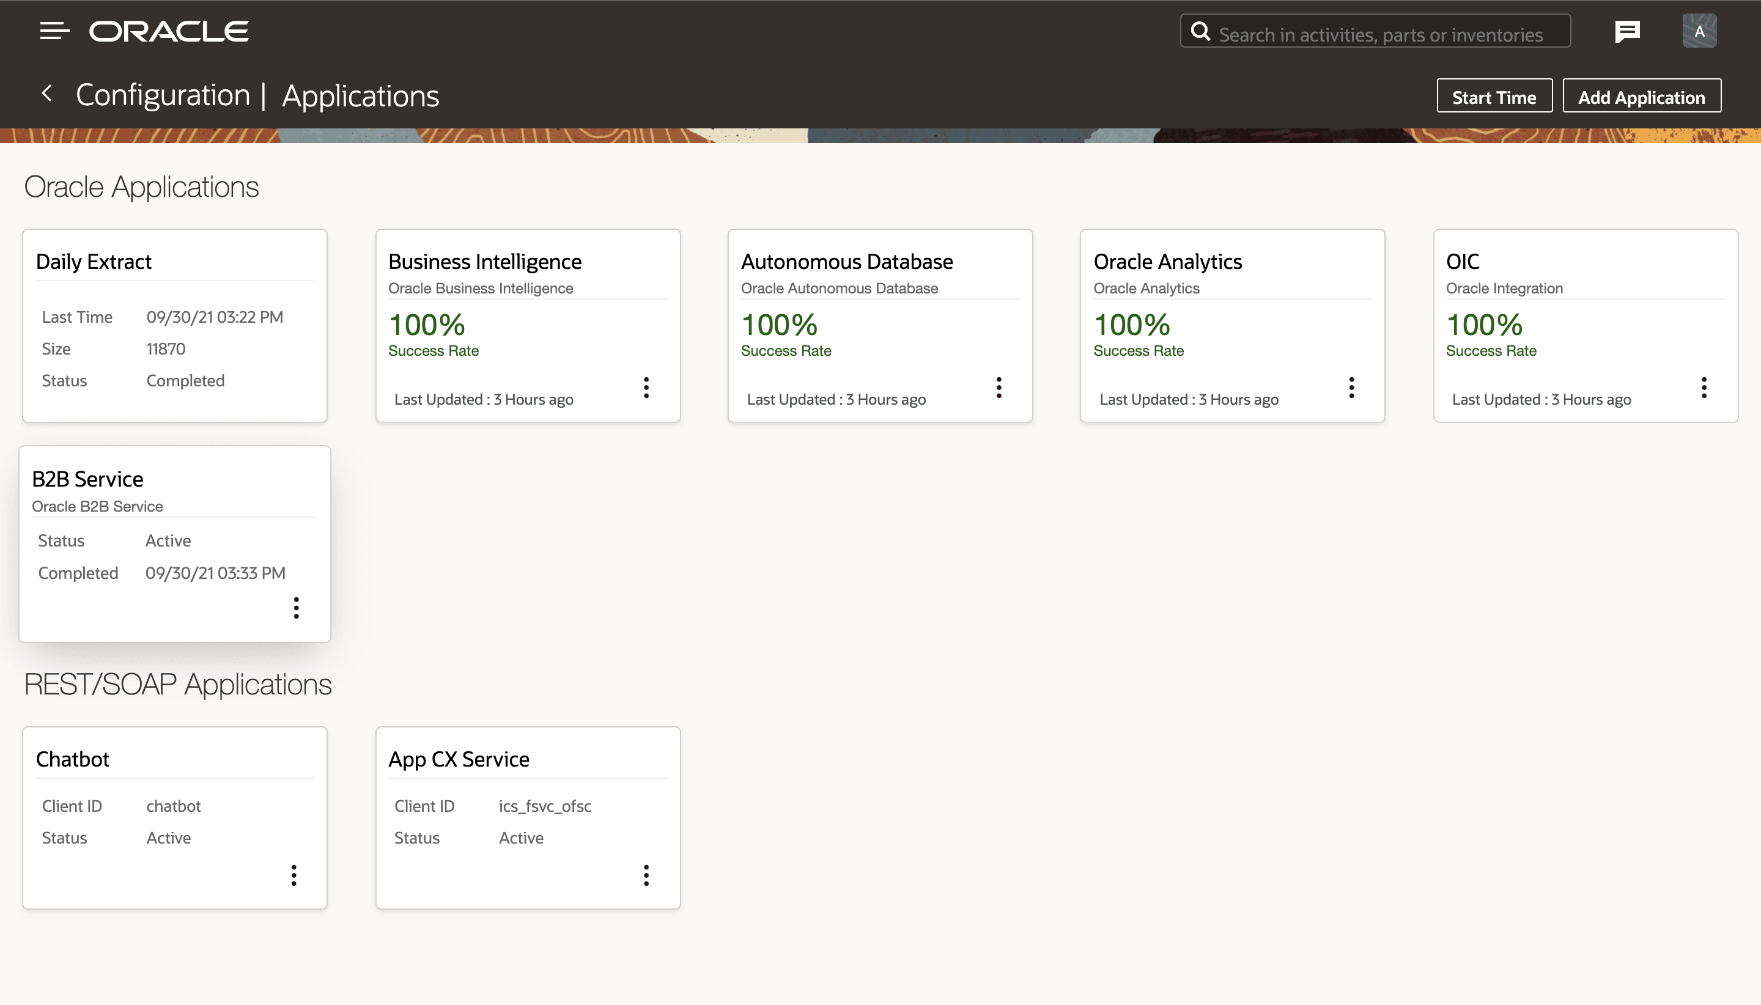Viewport: 1761px width, 1005px height.
Task: Focus the activities search field
Action: pos(1381,34)
